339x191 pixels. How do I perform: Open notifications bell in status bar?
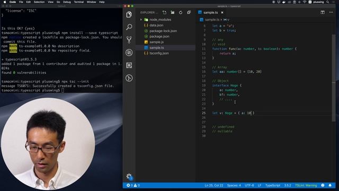pos(330,185)
